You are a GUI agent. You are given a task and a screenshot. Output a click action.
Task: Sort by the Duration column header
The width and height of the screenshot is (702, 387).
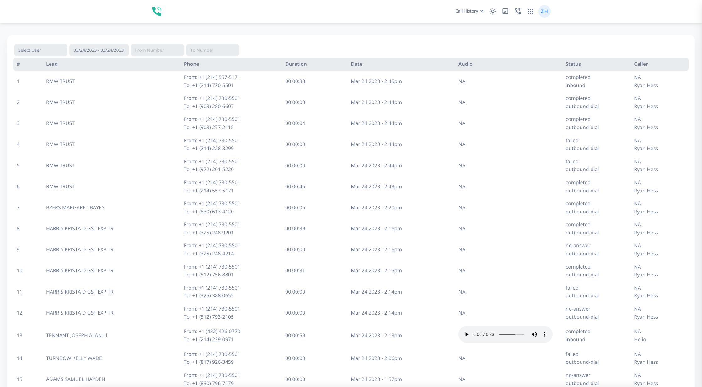(296, 64)
